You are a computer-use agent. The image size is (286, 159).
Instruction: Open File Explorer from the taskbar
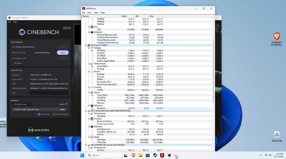[140, 155]
